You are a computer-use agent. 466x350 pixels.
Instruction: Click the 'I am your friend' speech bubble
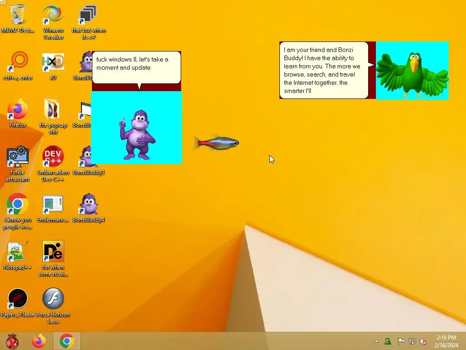tap(324, 70)
